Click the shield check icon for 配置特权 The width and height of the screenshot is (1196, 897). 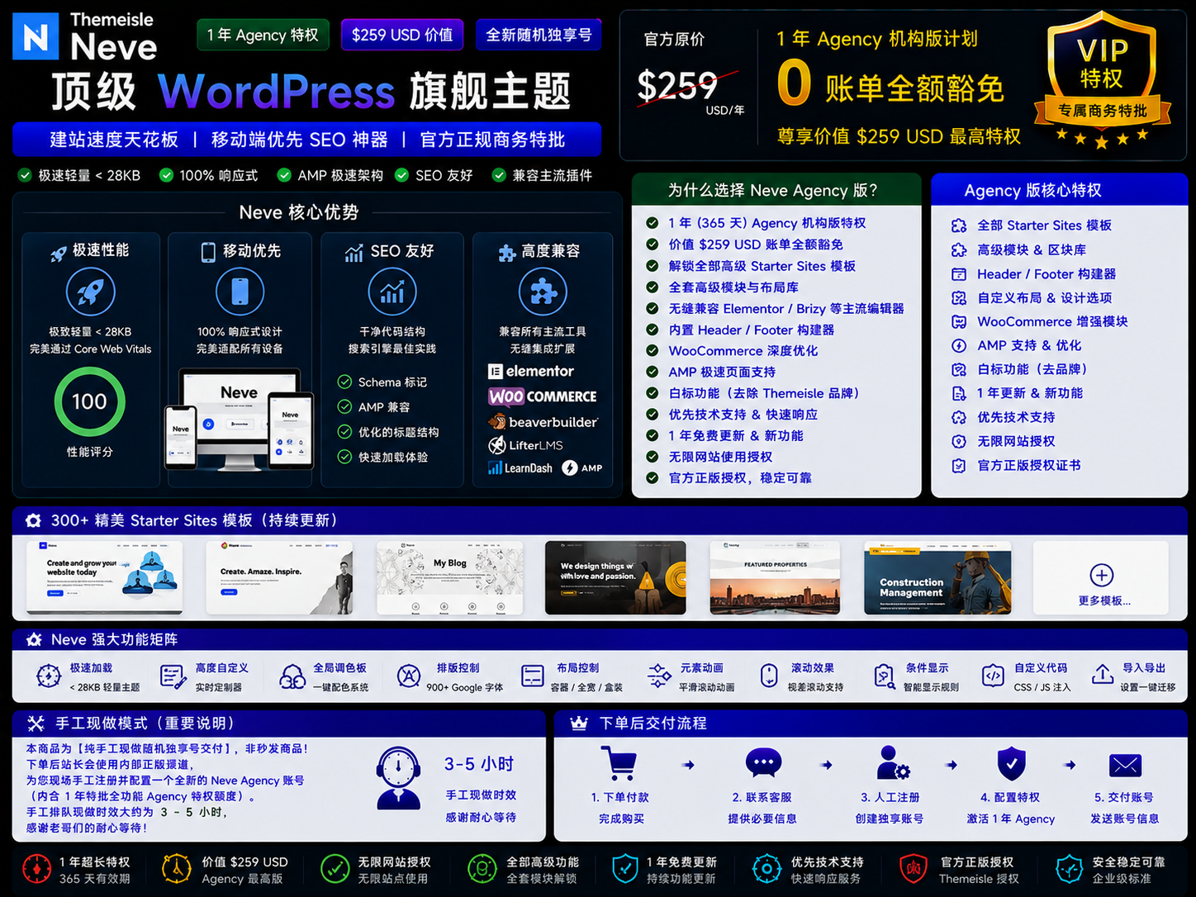[x=1011, y=763]
